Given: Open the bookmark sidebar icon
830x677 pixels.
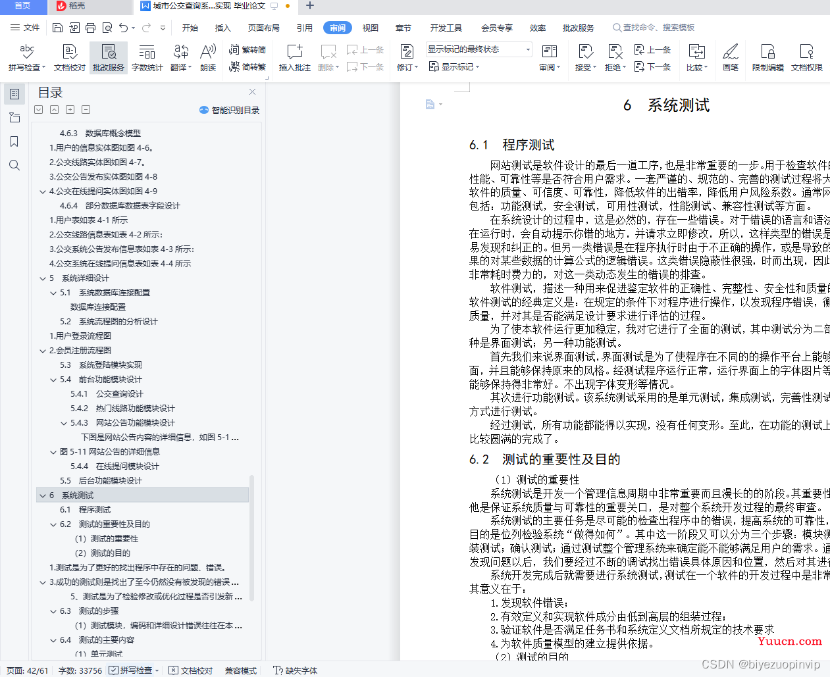Looking at the screenshot, I should [x=14, y=141].
